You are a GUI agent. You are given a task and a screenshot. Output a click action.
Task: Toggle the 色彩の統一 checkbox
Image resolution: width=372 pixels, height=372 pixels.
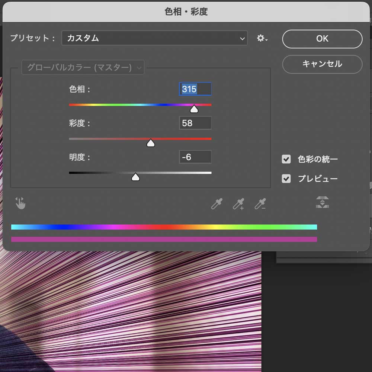(286, 159)
